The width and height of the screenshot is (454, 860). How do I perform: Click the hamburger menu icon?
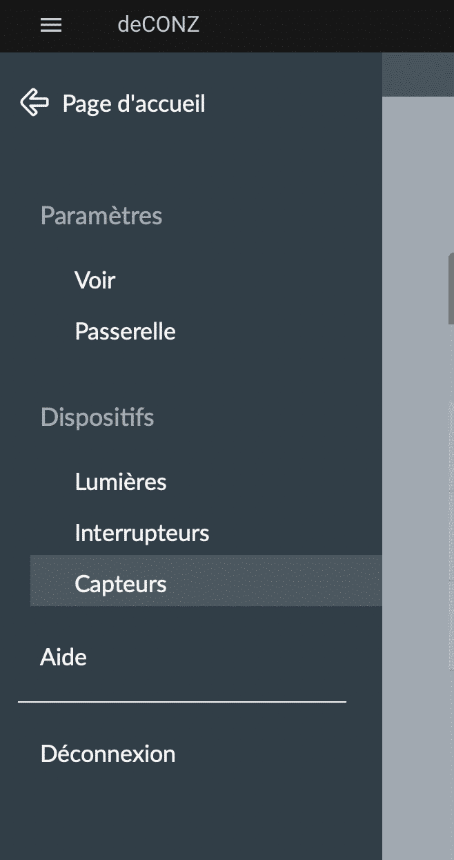coord(51,26)
